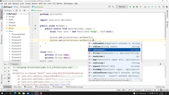Expand the .idea folder
The width and height of the screenshot is (169, 95).
(7, 17)
